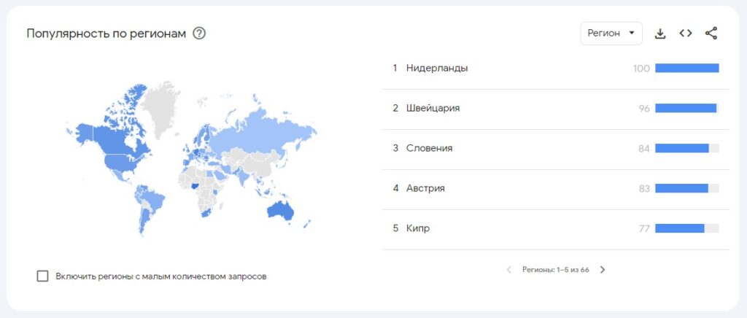Open the Регион dropdown
The height and width of the screenshot is (318, 747).
point(611,34)
